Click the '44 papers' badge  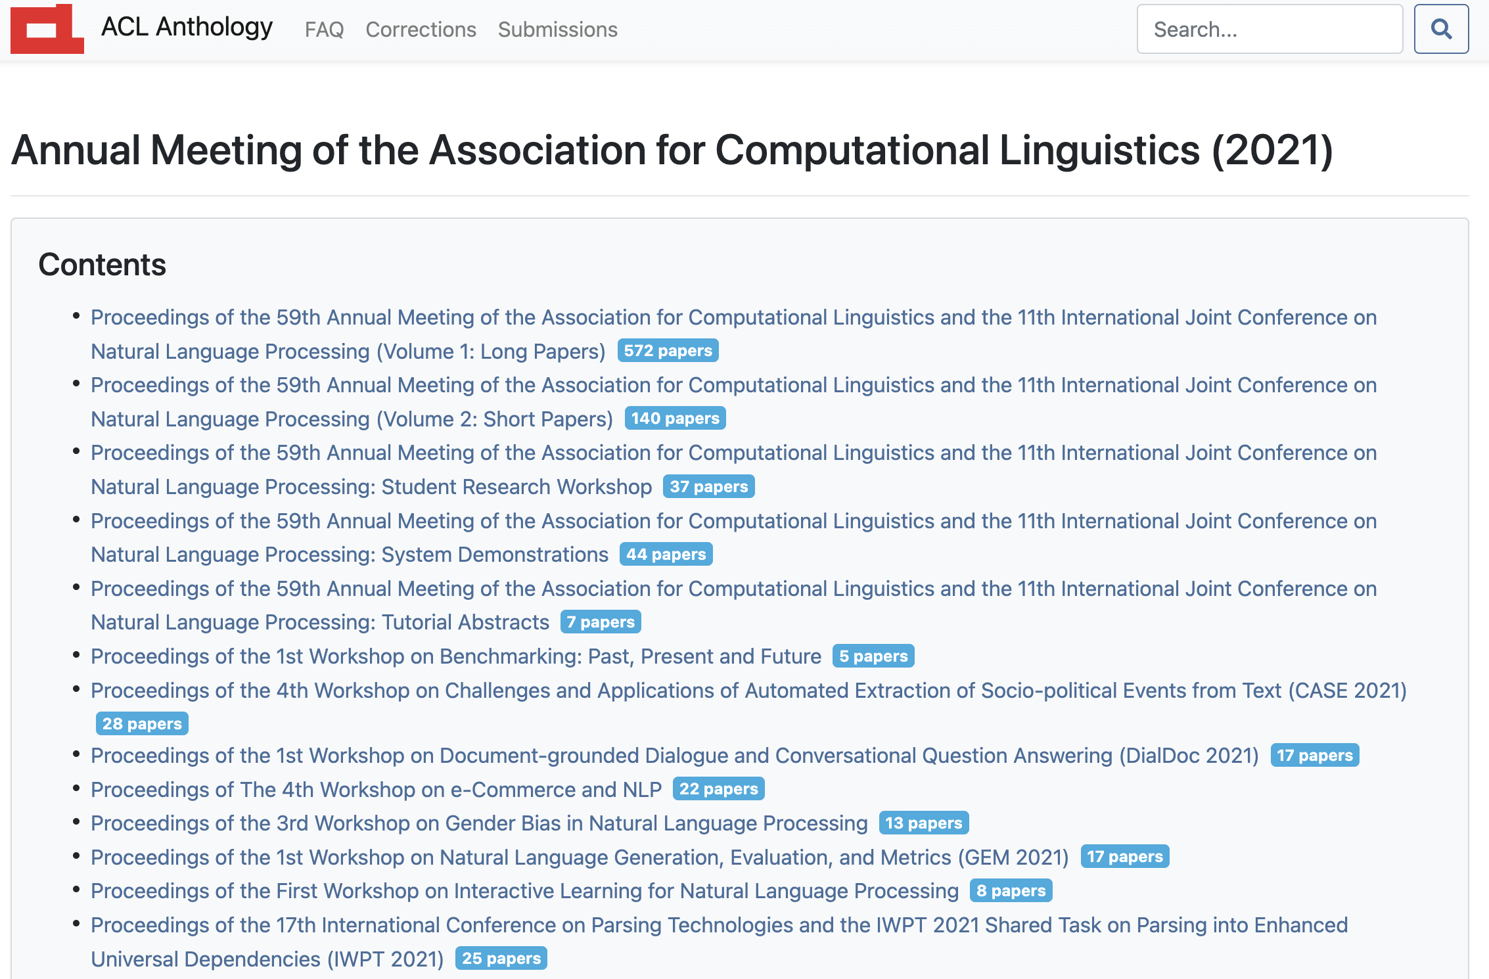click(666, 555)
